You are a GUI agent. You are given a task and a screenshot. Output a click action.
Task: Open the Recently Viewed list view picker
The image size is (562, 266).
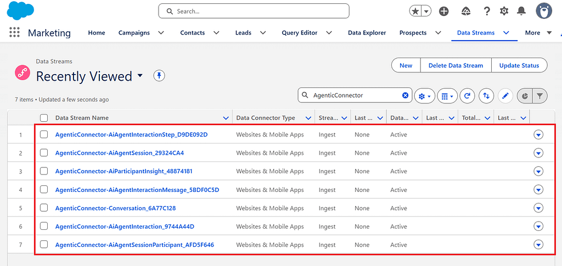[140, 76]
